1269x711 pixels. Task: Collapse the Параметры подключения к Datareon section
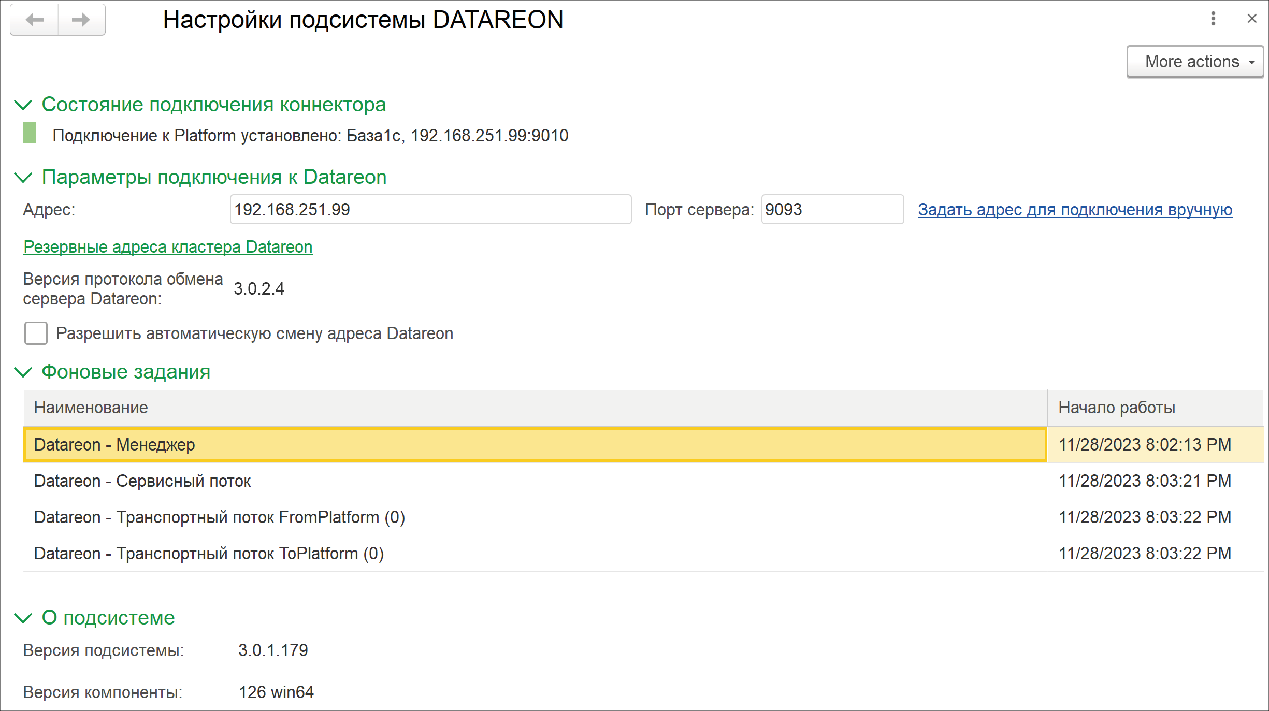coord(23,178)
